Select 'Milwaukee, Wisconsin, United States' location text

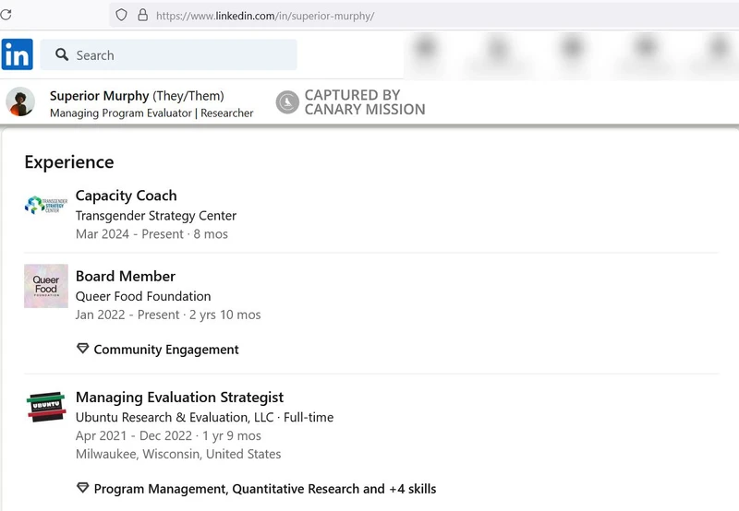(x=178, y=454)
